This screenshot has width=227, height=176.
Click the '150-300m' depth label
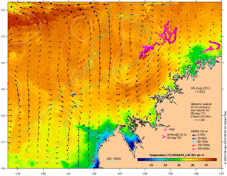[204, 145]
